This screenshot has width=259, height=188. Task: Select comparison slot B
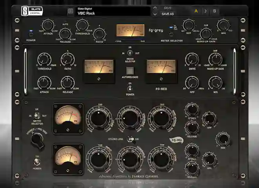[214, 11]
